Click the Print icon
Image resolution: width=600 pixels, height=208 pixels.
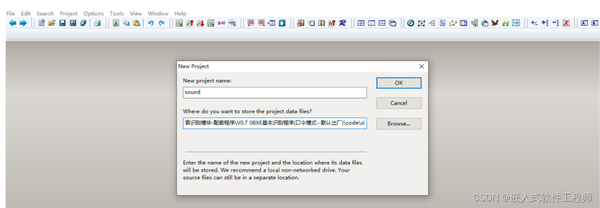coord(97,23)
